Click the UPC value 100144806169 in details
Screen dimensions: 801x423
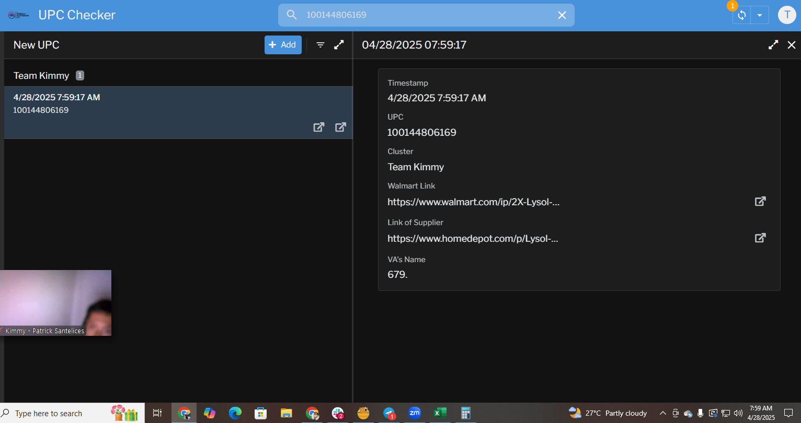422,133
